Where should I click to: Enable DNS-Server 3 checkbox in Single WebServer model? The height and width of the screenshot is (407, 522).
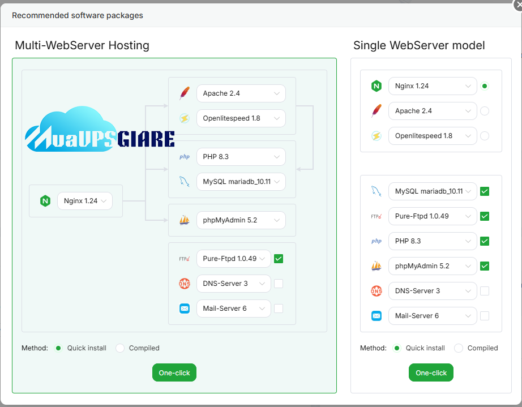(x=485, y=291)
